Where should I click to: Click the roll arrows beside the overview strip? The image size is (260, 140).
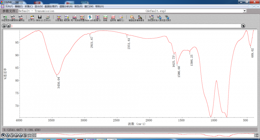pos(257,135)
